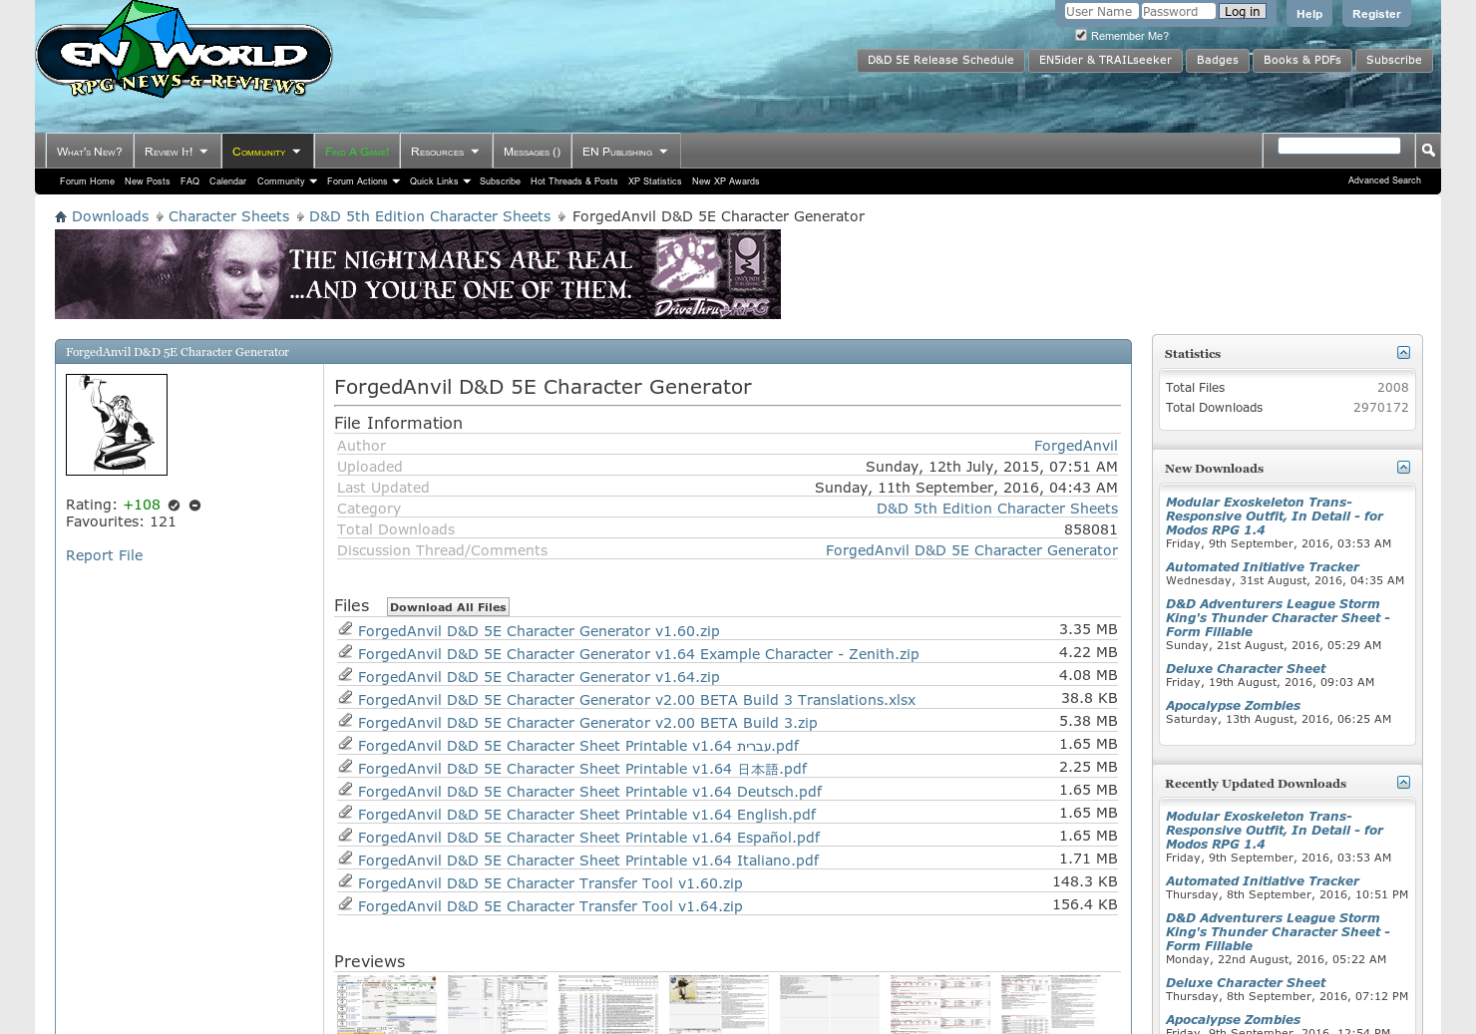Open Advanced Search link
Viewport: 1476px width, 1034px height.
[x=1384, y=180]
